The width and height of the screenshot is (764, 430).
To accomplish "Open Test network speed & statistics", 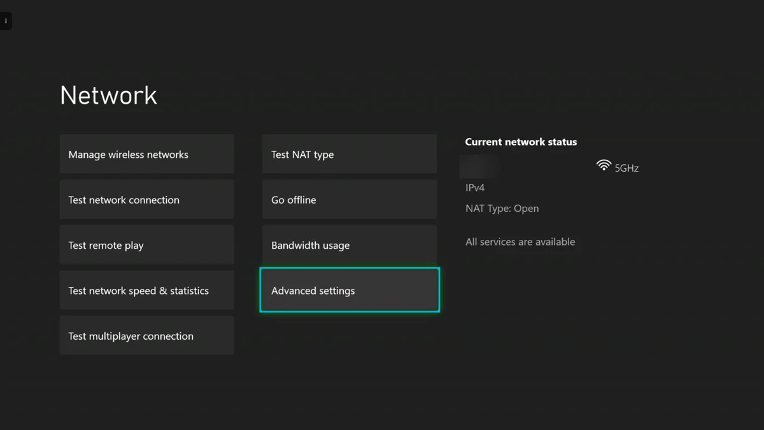I will (x=147, y=290).
